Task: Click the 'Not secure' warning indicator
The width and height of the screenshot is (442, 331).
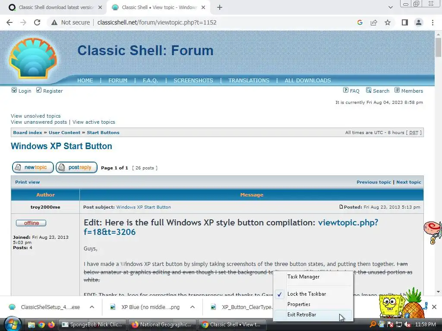Action: tap(70, 22)
